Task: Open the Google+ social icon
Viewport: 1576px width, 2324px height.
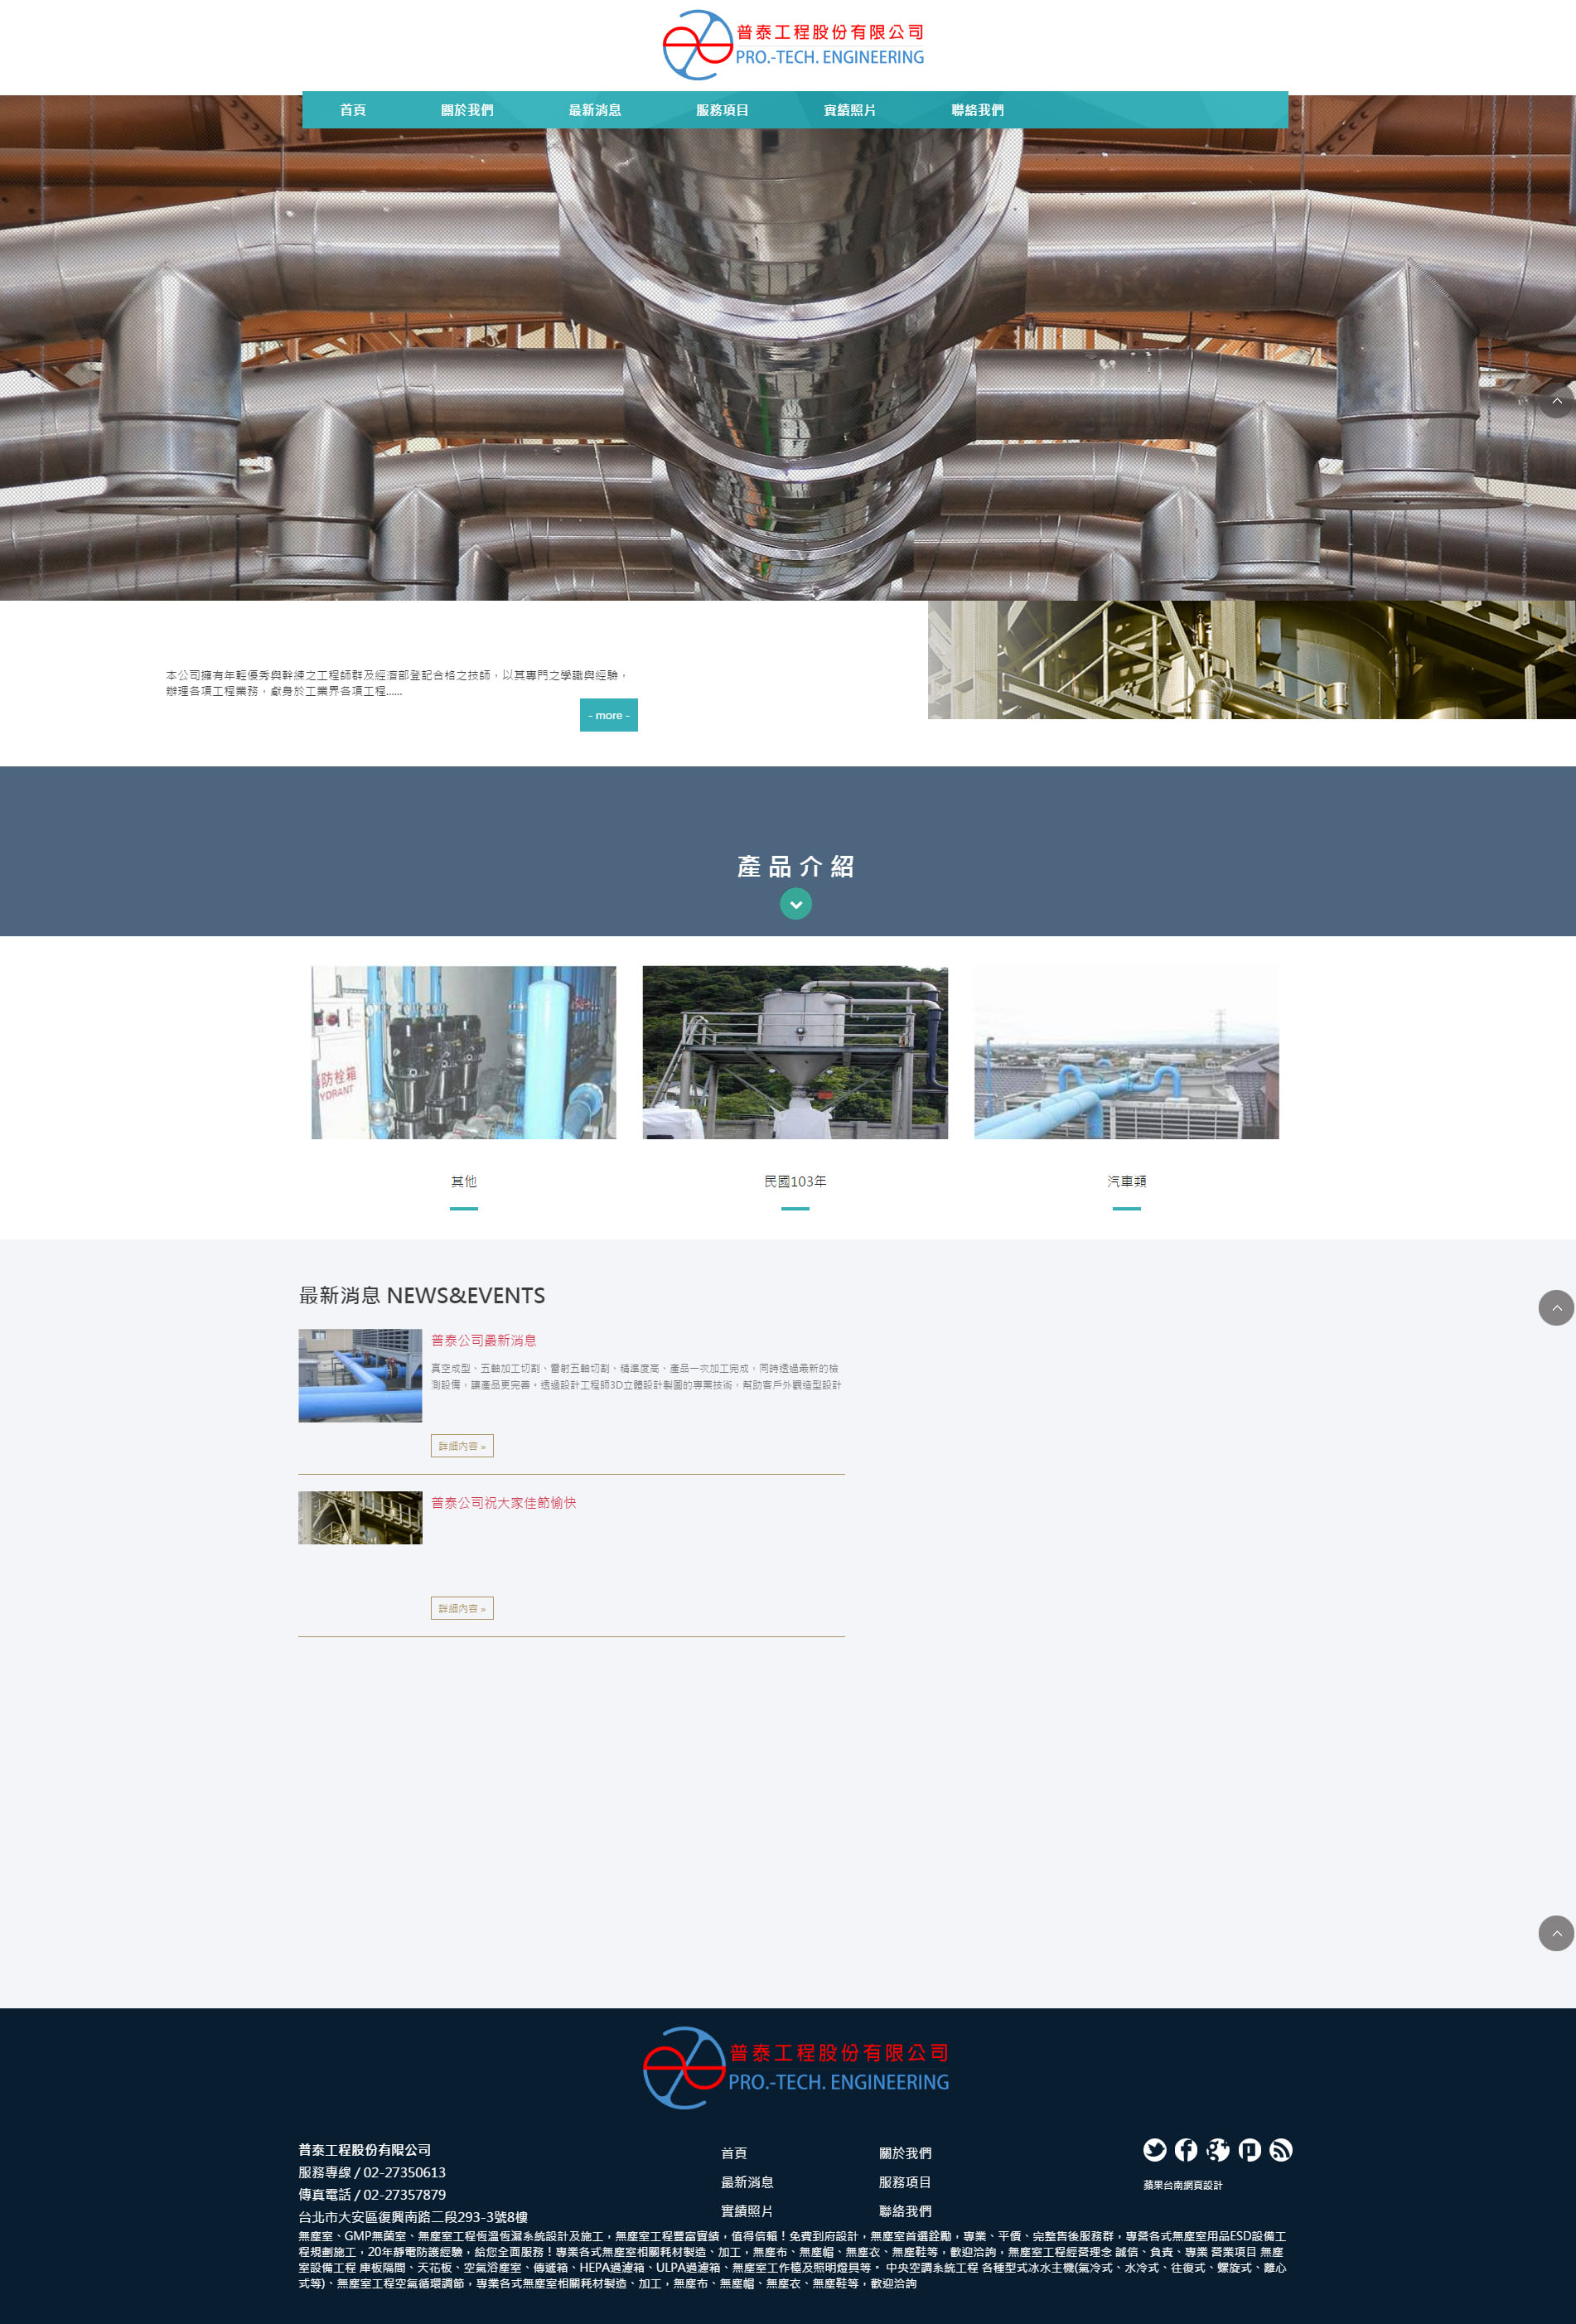Action: point(1218,2150)
